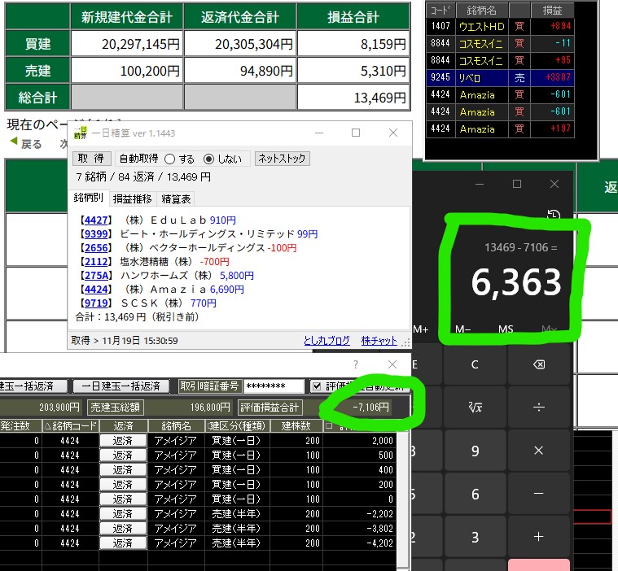Viewport: 618px width, 571px height.
Task: Click the 取引暗証番号 password field
Action: [x=274, y=386]
